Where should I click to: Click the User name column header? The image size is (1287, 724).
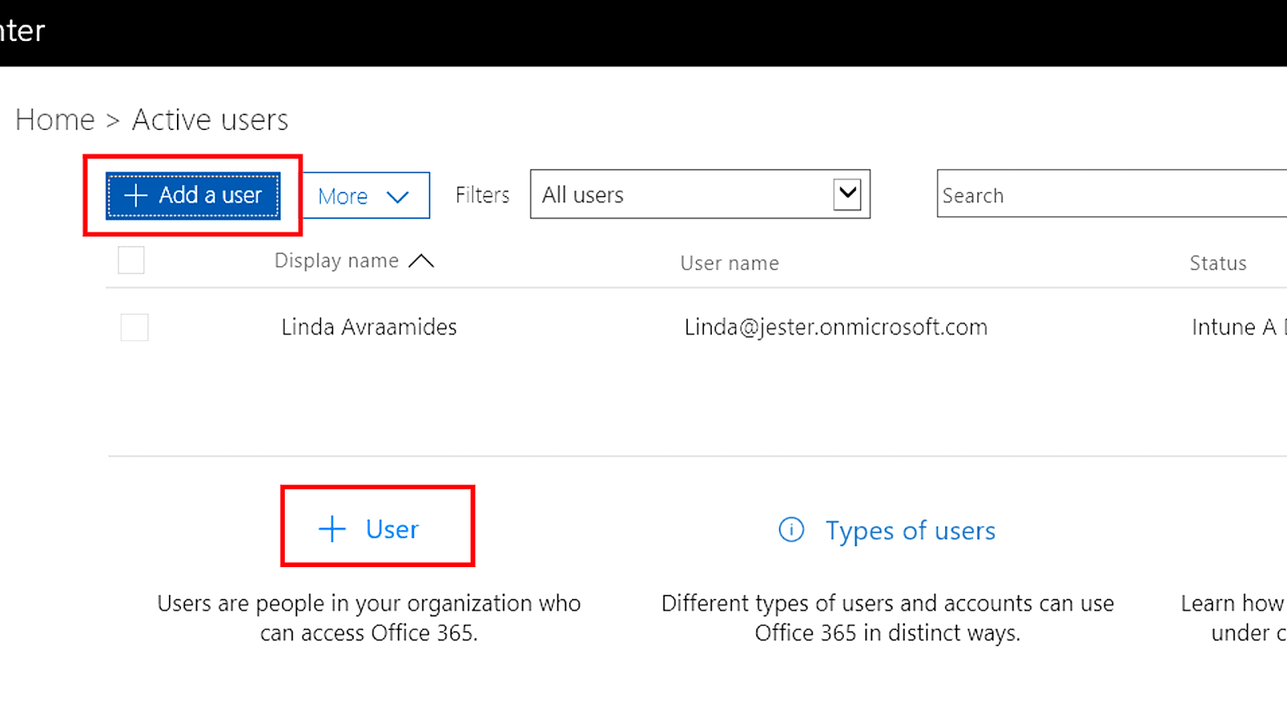coord(729,262)
